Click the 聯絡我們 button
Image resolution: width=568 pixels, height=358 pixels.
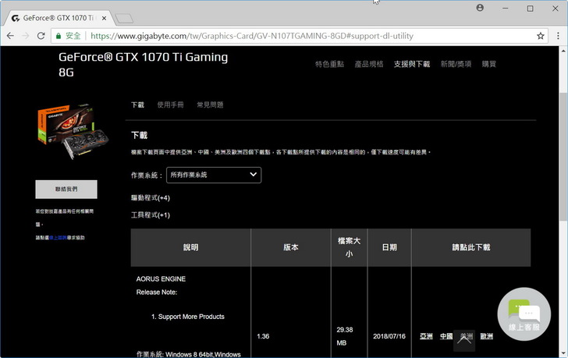(66, 189)
